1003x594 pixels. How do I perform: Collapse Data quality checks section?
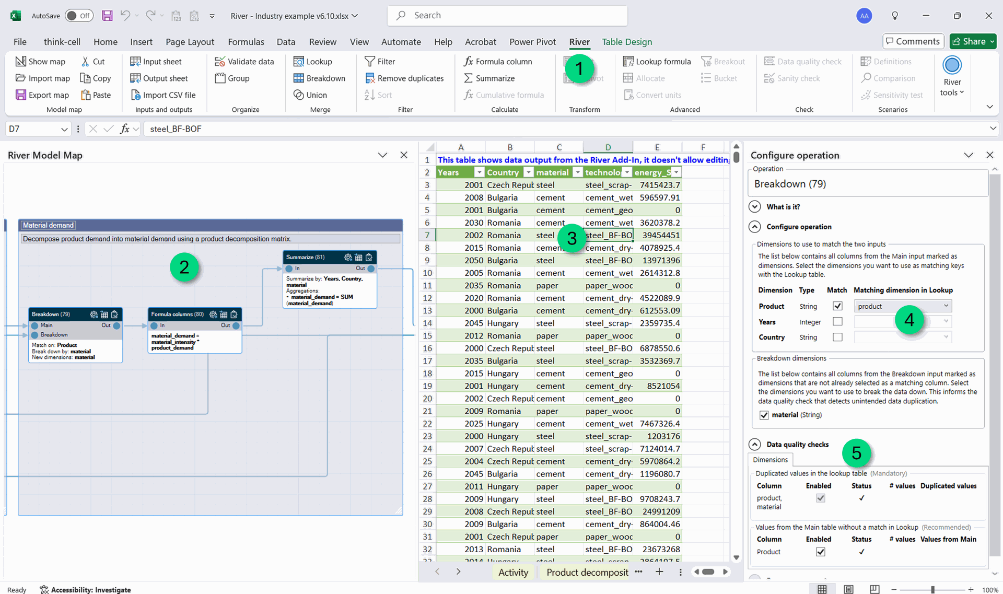point(755,445)
